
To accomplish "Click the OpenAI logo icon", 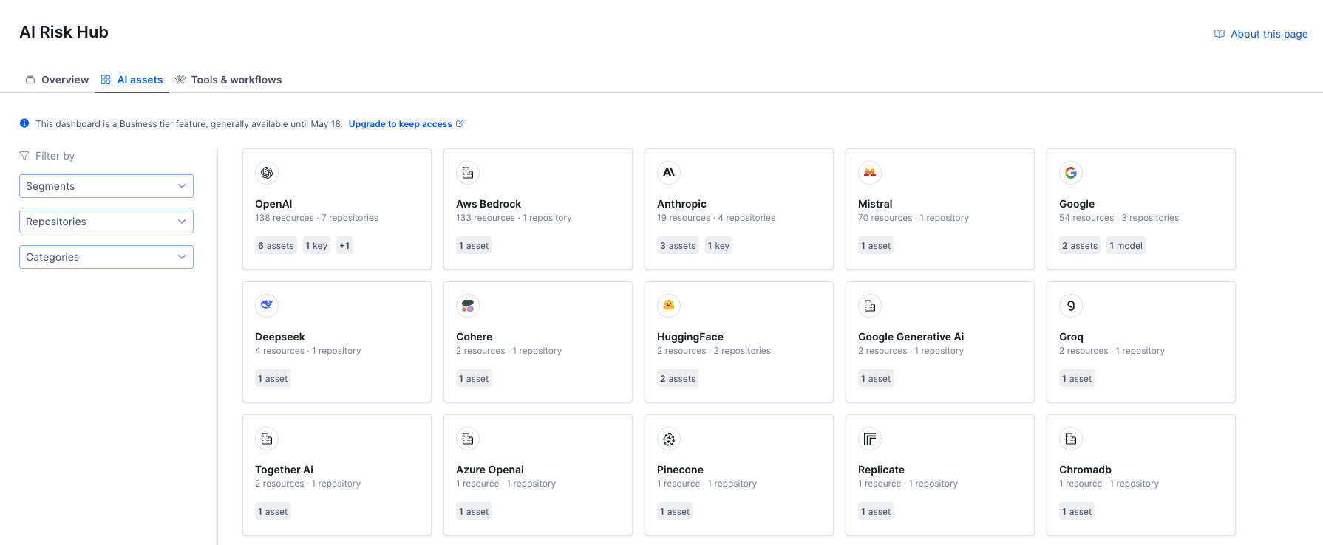I will coord(267,173).
